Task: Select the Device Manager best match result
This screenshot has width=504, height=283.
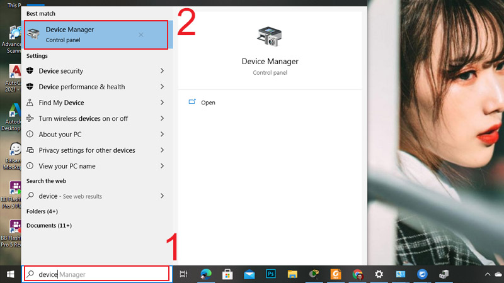Action: pyautogui.click(x=94, y=35)
